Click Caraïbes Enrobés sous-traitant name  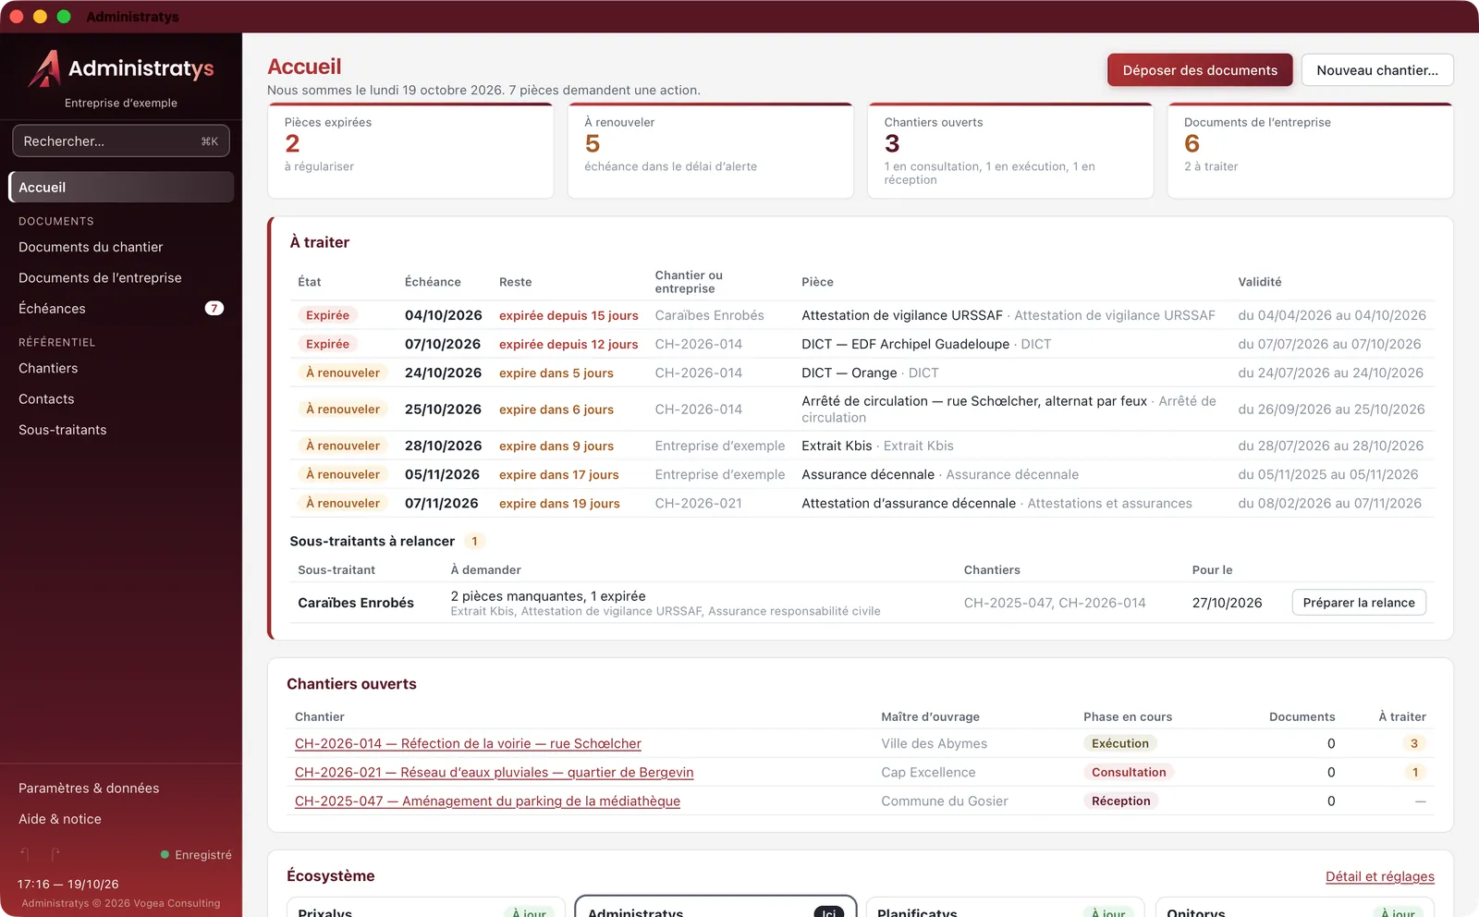[356, 603]
